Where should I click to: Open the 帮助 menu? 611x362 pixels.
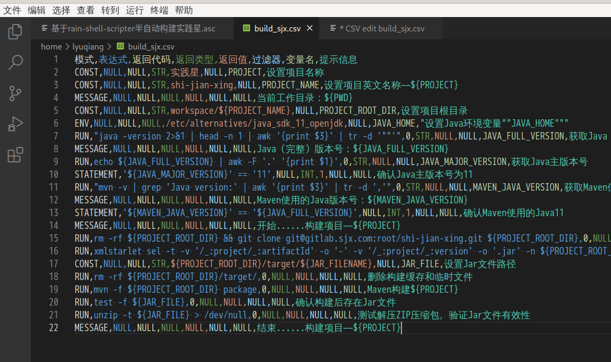[x=183, y=10]
